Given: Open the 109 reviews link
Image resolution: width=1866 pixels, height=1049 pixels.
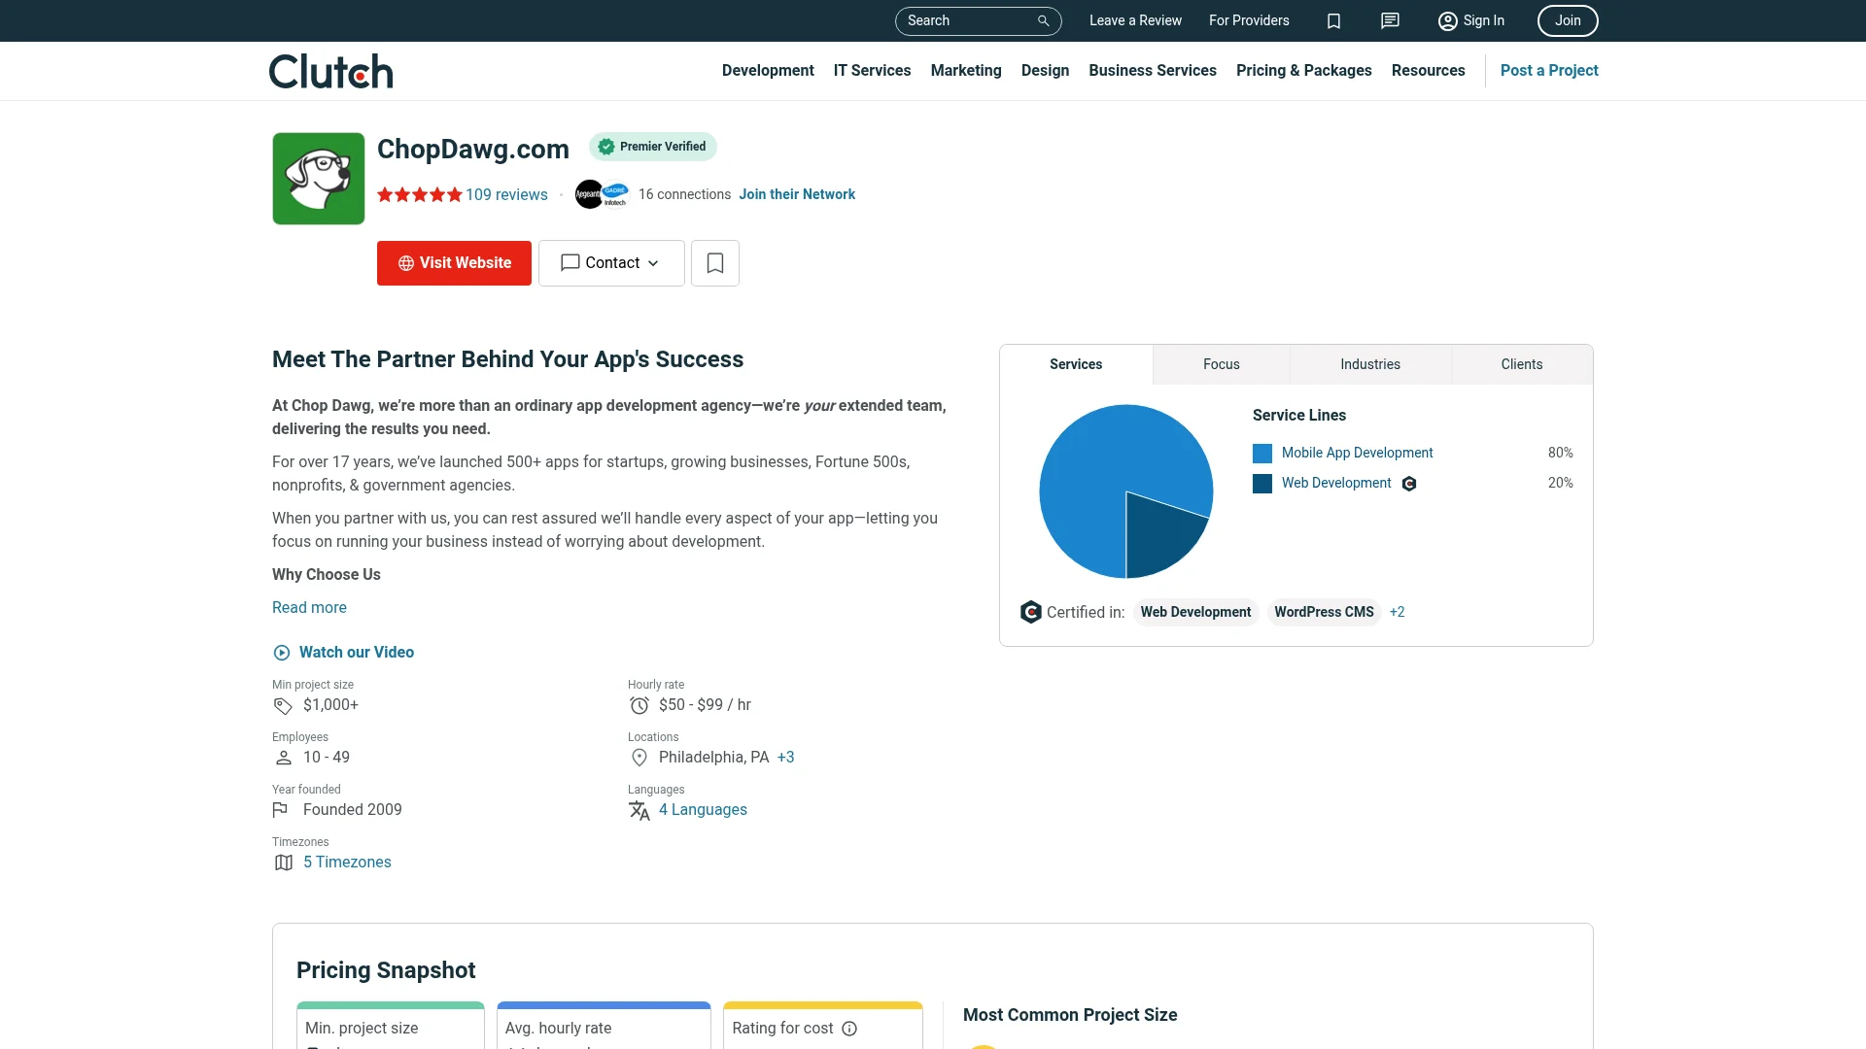Looking at the screenshot, I should pos(506,194).
